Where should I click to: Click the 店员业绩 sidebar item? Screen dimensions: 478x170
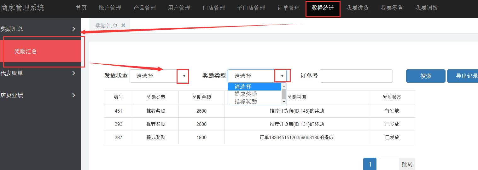point(40,95)
